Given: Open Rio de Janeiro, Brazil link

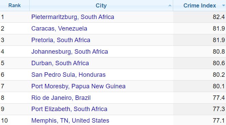Looking at the screenshot, I should (x=61, y=98).
